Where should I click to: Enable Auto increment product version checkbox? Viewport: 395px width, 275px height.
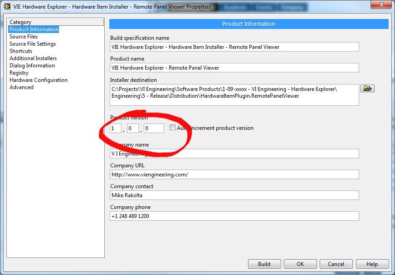click(x=172, y=128)
